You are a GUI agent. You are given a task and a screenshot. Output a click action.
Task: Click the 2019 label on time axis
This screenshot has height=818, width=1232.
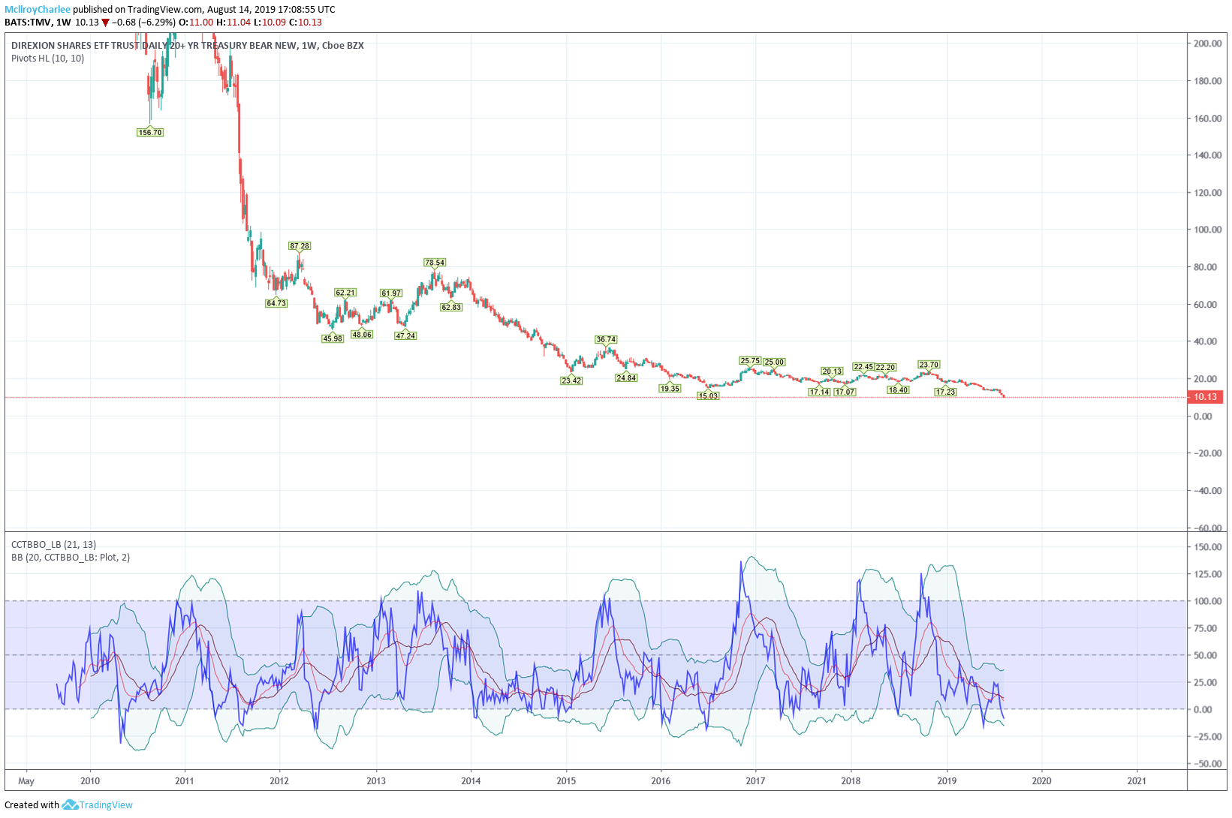pos(947,780)
